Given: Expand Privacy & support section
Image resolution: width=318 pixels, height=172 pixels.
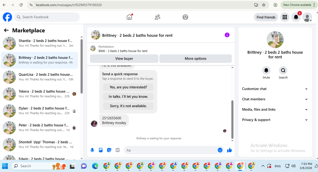Looking at the screenshot, I should click(x=275, y=120).
